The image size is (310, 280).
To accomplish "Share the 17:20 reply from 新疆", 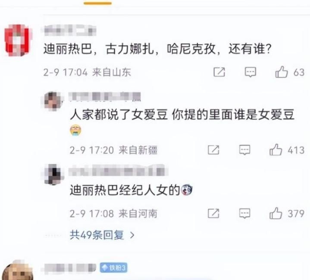I will [x=213, y=150].
